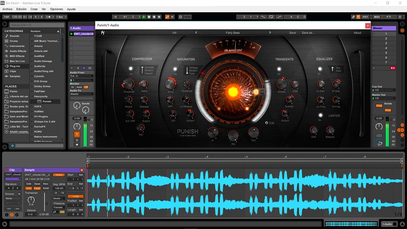Viewport: 407px width, 229px height.
Task: Open the Cue Out dropdown
Action: pos(384,90)
